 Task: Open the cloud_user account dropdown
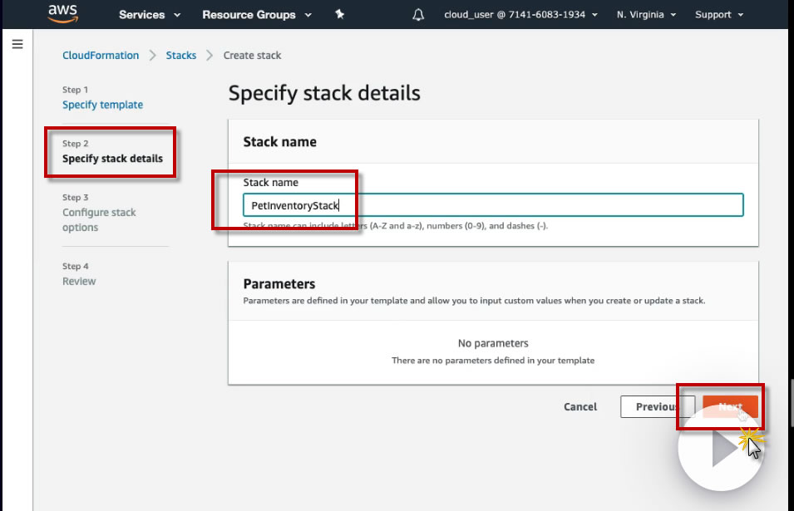(520, 15)
